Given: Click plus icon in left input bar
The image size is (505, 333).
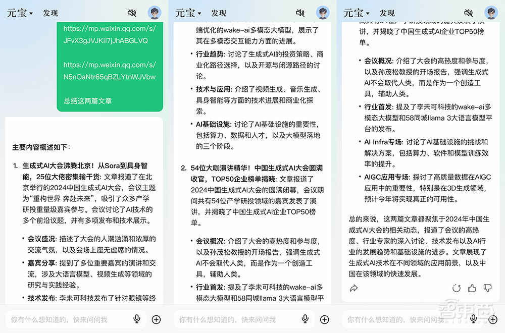Looking at the screenshot, I should click(x=157, y=318).
